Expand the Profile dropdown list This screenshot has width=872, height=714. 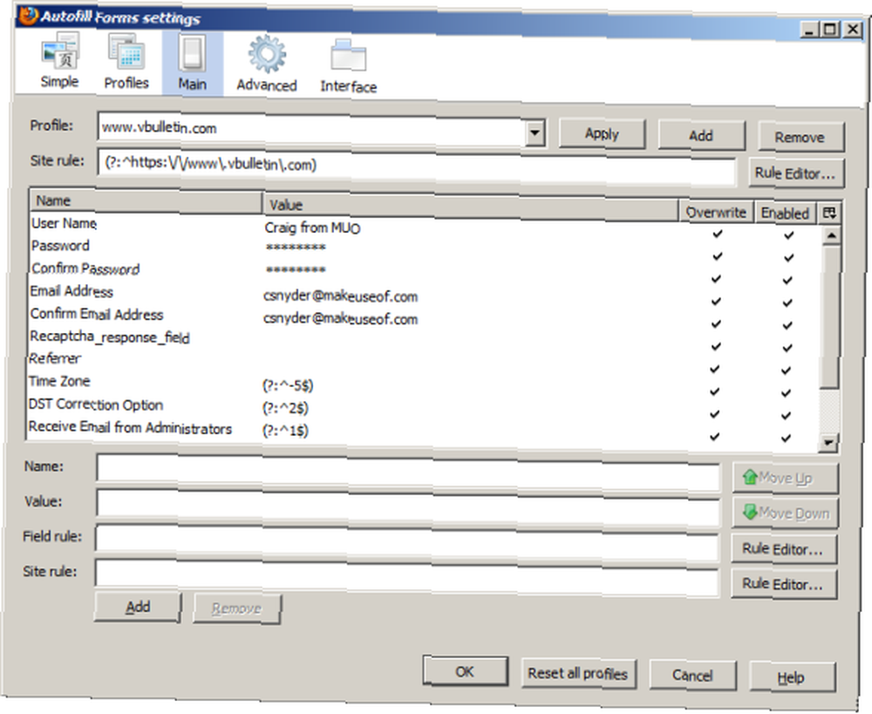(x=535, y=133)
